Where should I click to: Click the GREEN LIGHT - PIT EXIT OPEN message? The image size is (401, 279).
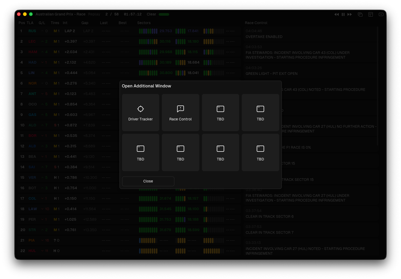pyautogui.click(x=272, y=74)
